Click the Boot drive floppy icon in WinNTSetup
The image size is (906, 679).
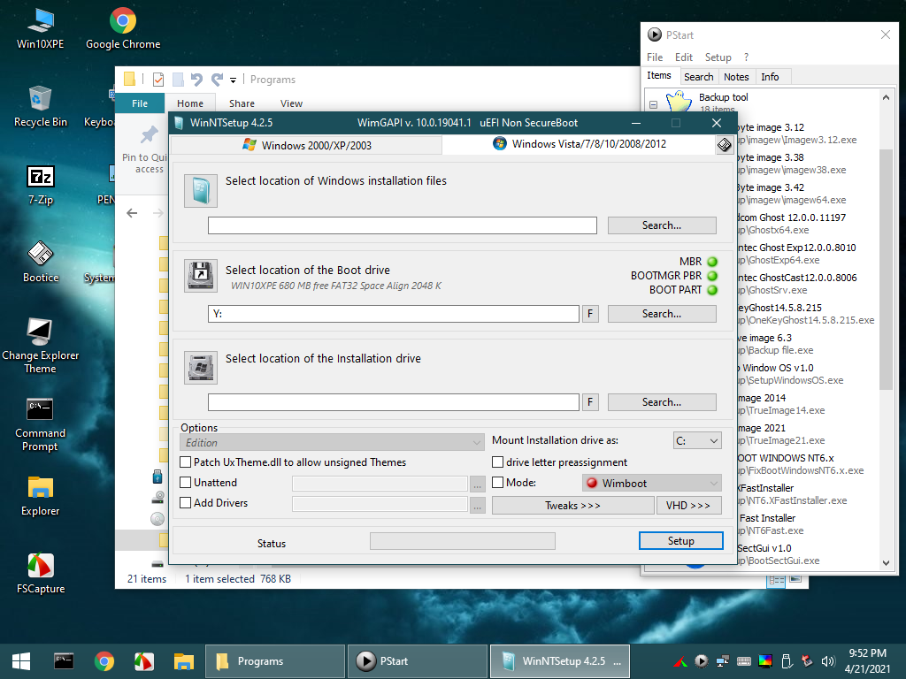(201, 276)
